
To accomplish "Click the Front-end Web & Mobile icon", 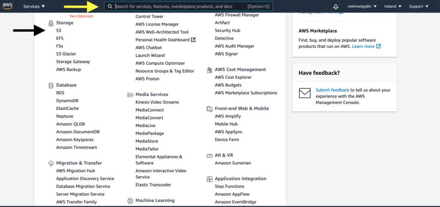I will click(x=209, y=109).
